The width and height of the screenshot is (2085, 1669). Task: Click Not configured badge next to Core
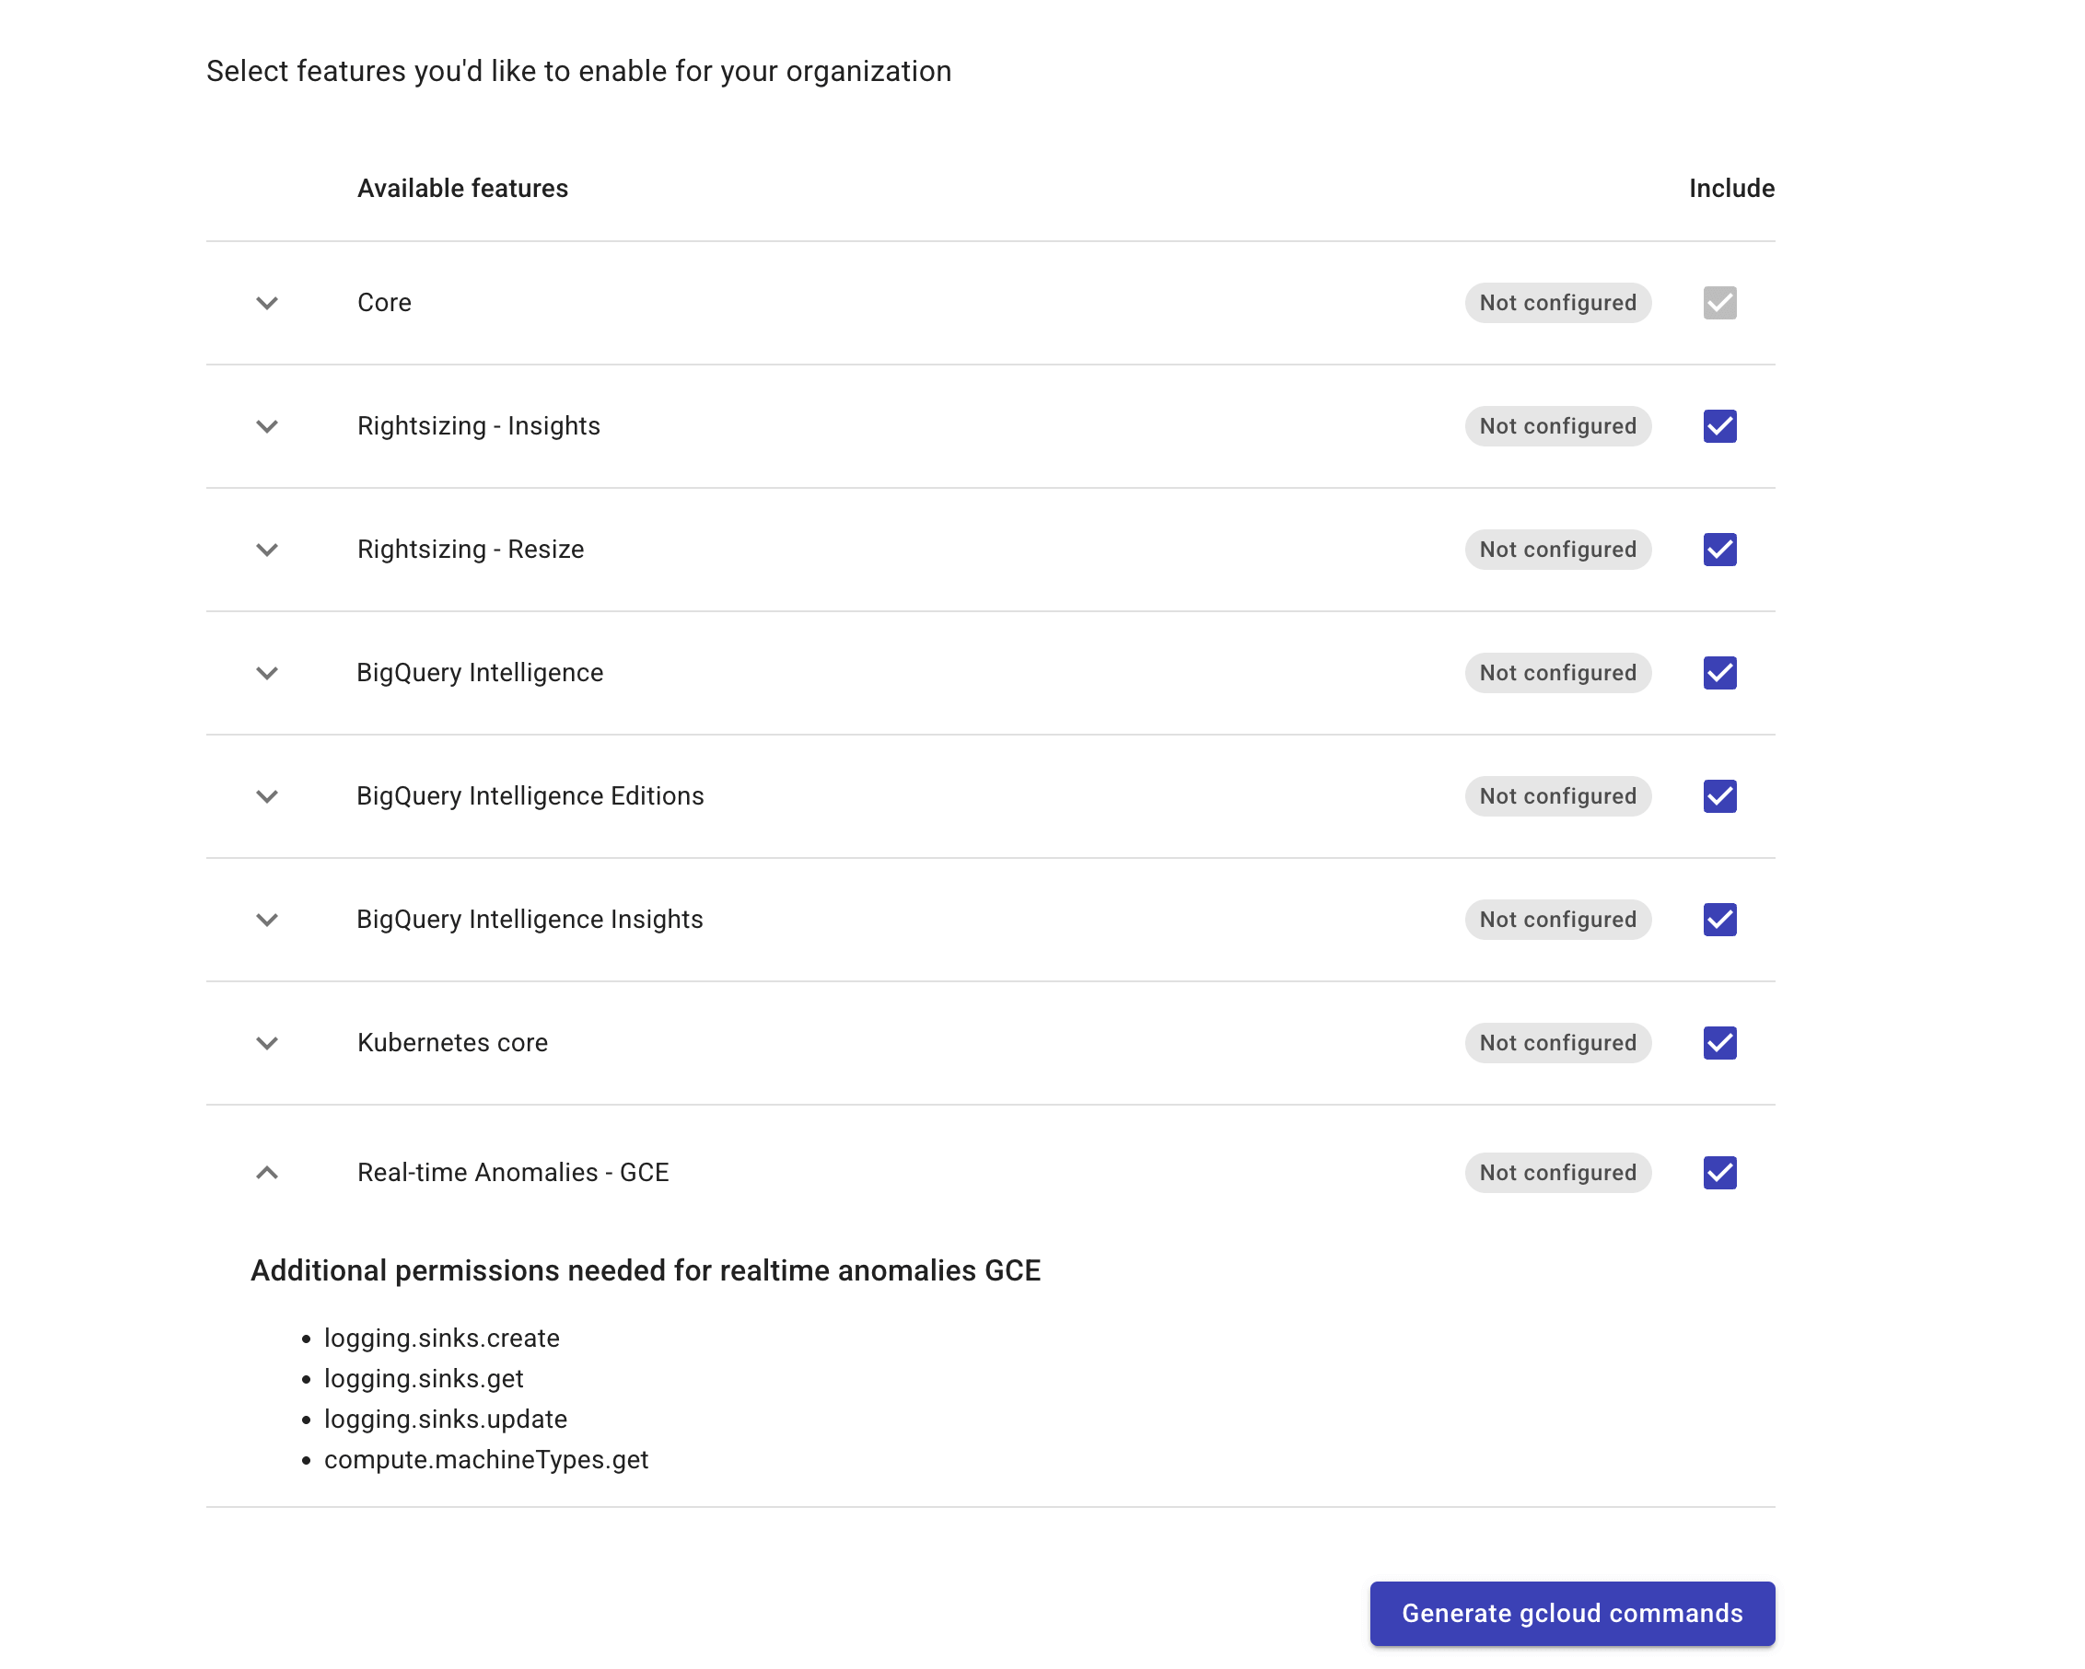coord(1557,303)
